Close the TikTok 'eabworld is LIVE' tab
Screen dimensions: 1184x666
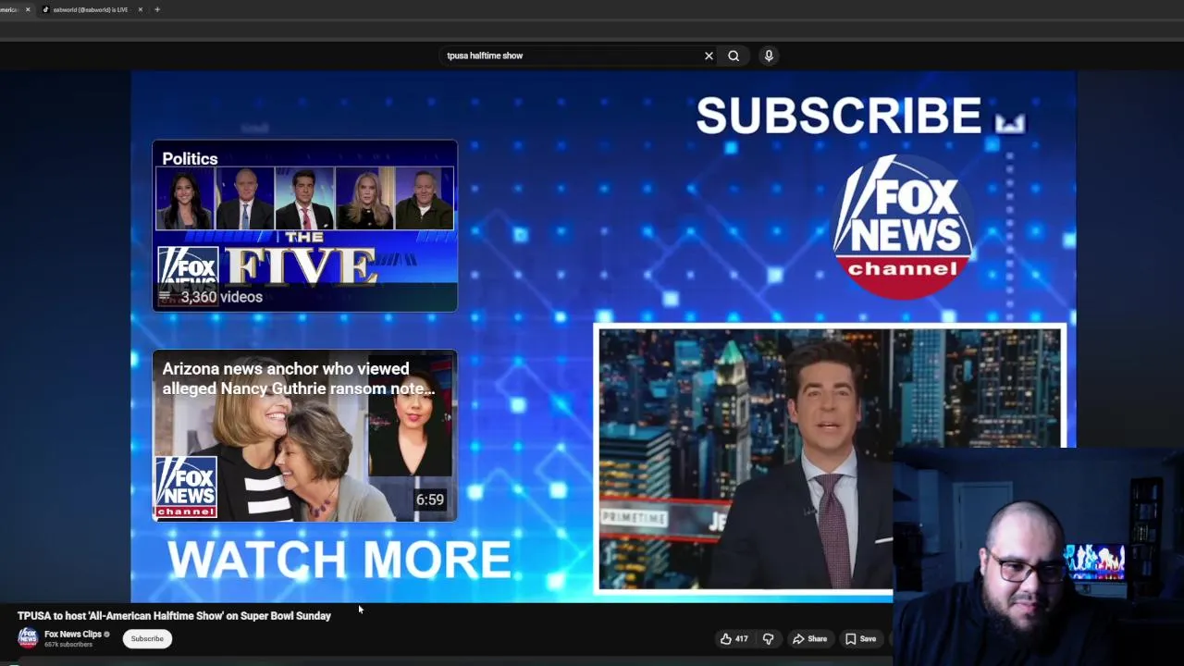(141, 9)
